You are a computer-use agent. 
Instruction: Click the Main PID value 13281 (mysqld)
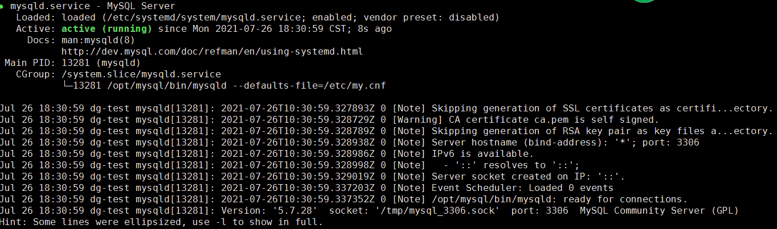[101, 63]
